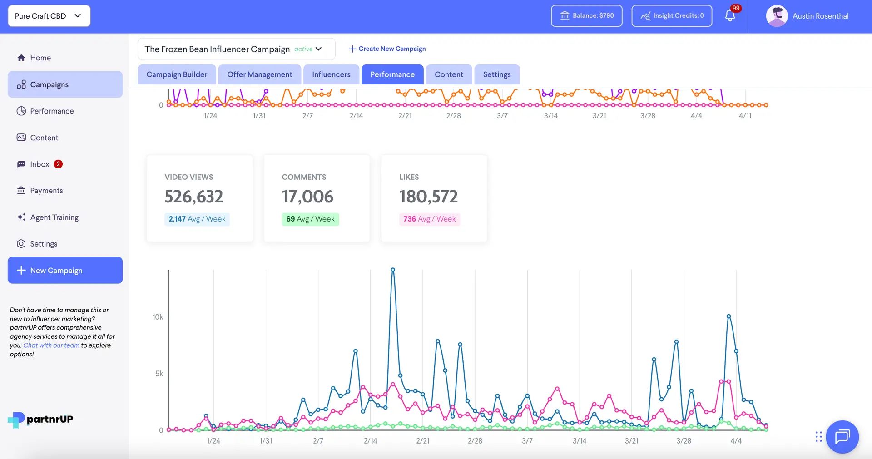The width and height of the screenshot is (872, 459).
Task: Open the Home sidebar icon
Action: tap(21, 58)
